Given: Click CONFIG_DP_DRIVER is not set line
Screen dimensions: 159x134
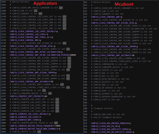Looking at the screenshot, I should click(109, 88).
